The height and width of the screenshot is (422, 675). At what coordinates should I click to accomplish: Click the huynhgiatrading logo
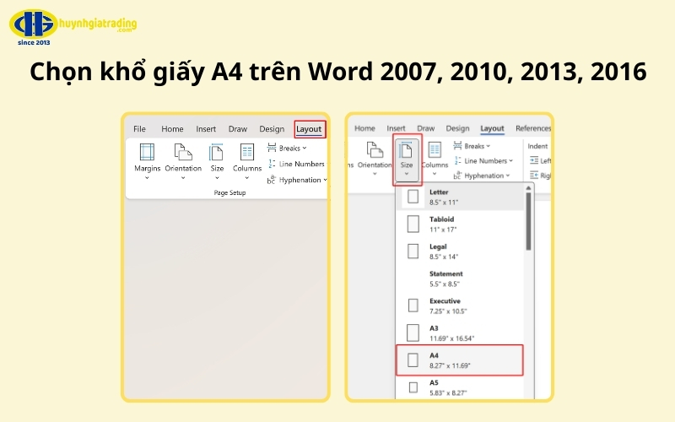(x=73, y=26)
